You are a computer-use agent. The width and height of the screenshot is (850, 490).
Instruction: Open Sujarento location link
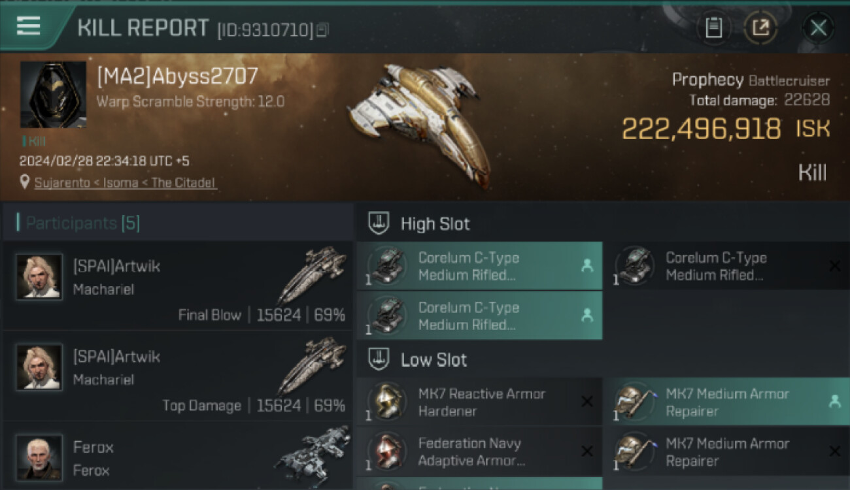click(x=125, y=183)
